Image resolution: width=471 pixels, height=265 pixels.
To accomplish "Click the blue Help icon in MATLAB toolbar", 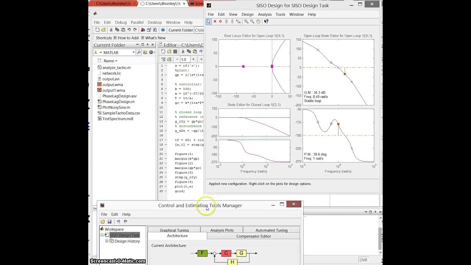I will [163, 30].
